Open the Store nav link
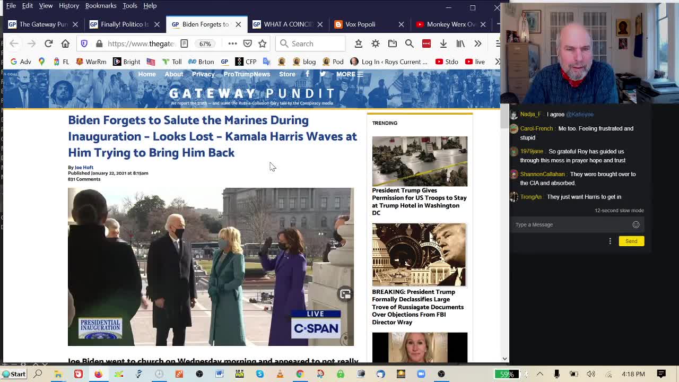The image size is (679, 382). click(287, 74)
